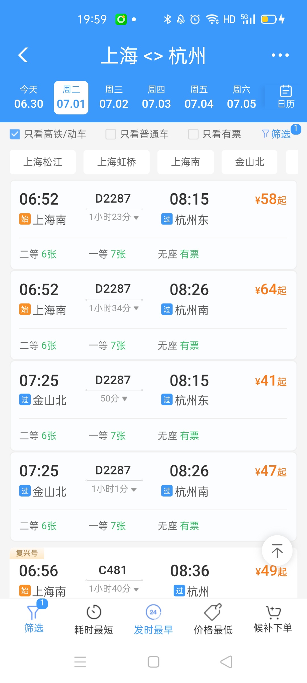Check 只看普通车 checkbox
The height and width of the screenshot is (683, 307).
(x=111, y=134)
